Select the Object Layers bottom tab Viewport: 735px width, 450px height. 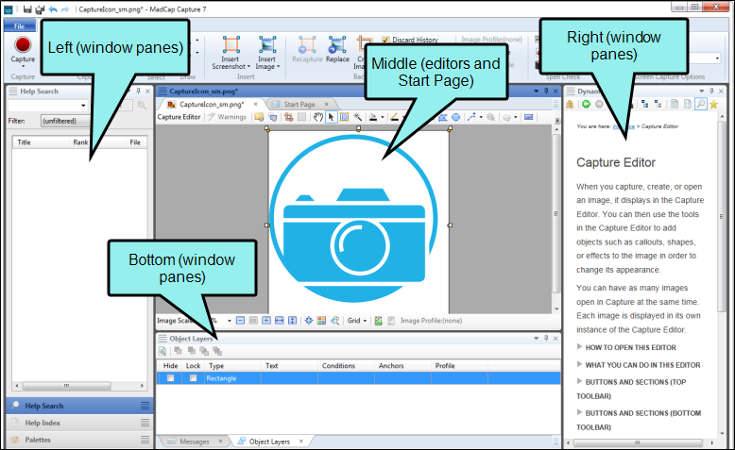269,442
